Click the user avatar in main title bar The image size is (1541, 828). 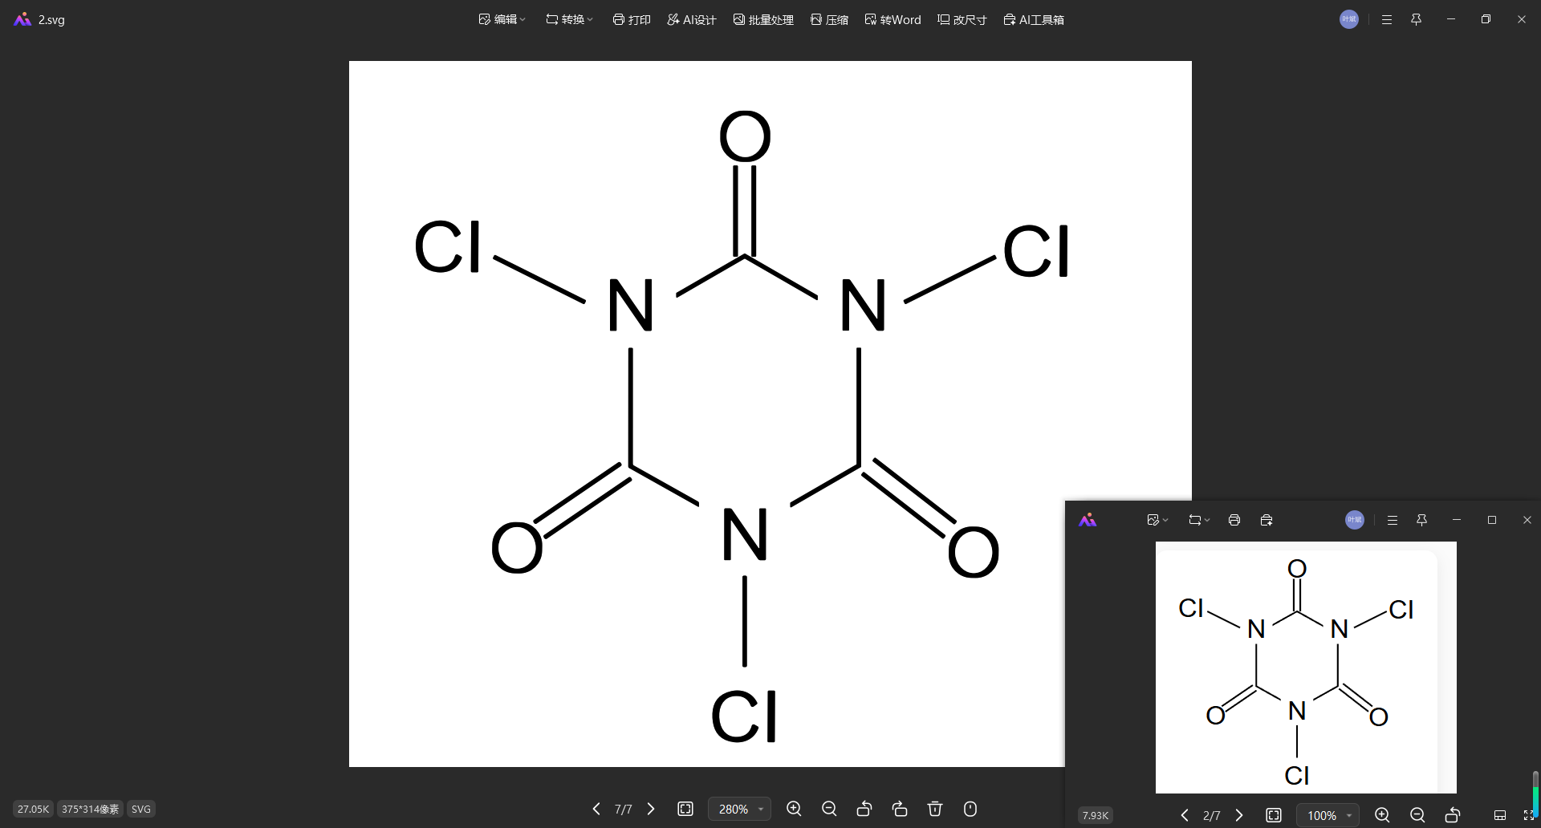tap(1349, 19)
